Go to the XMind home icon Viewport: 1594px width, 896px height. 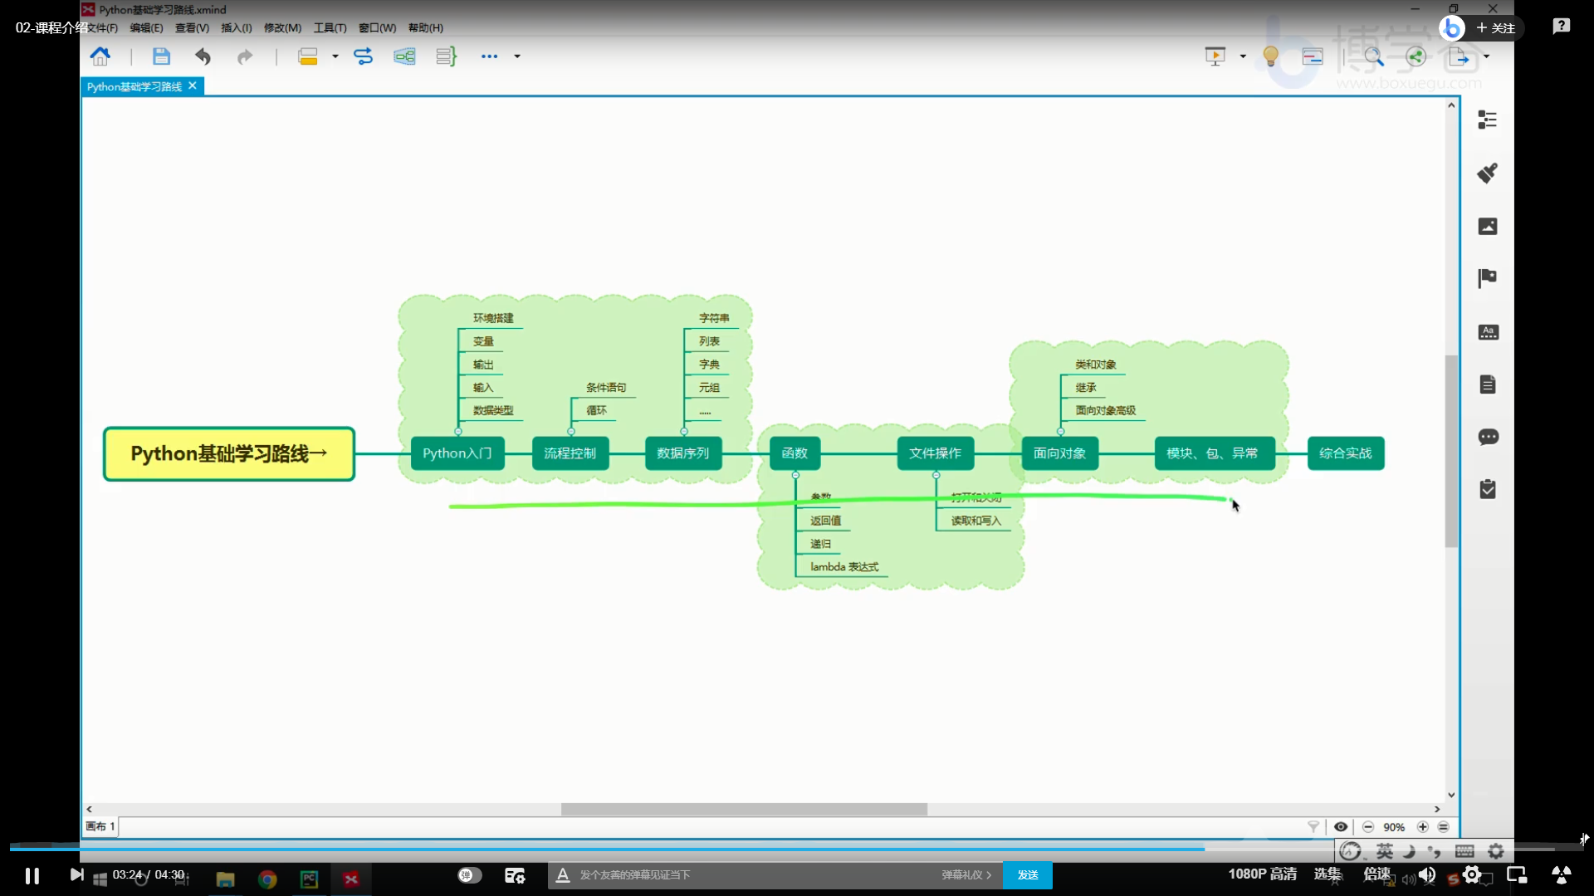[100, 56]
